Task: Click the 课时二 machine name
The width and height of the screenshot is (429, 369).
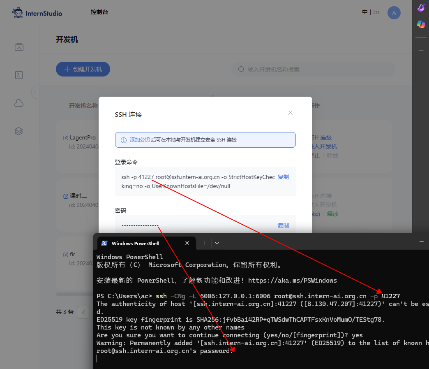Action: pos(78,196)
